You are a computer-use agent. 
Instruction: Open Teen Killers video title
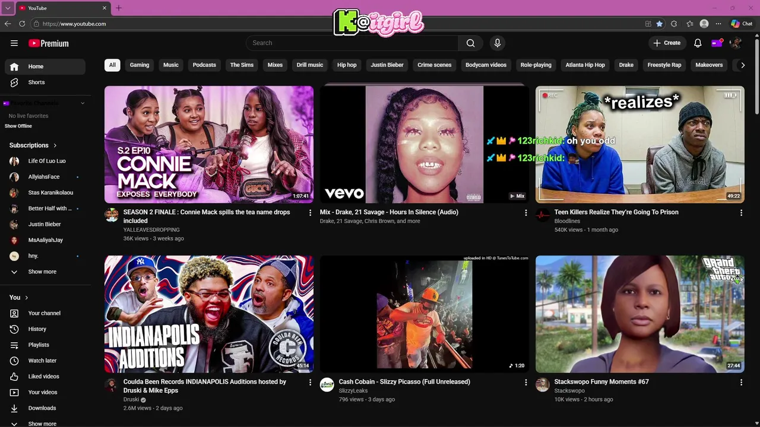(x=616, y=212)
